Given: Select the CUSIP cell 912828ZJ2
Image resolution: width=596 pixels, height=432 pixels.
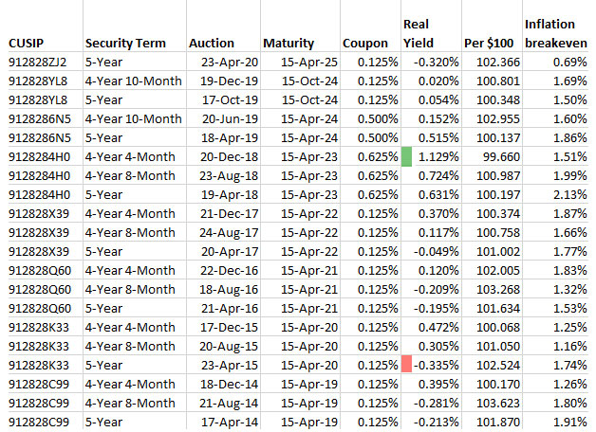Looking at the screenshot, I should (x=40, y=62).
